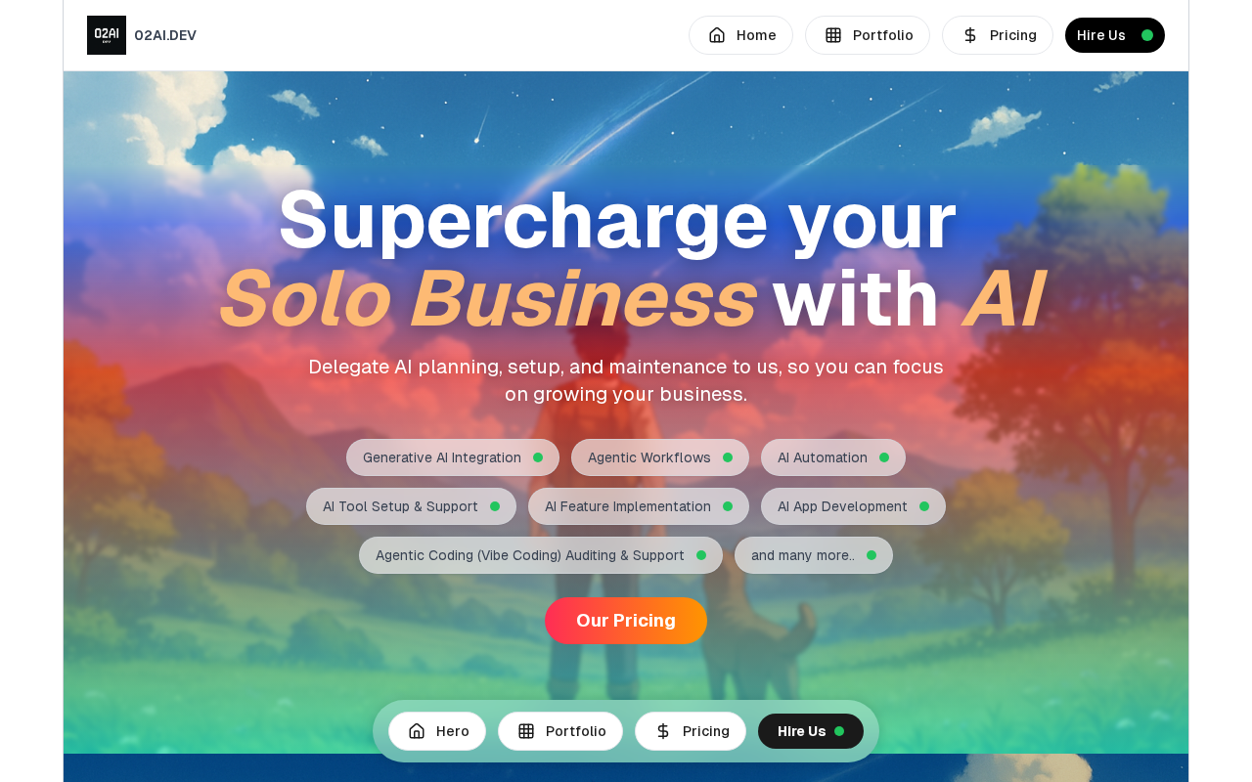Click the dollar icon in bottom Pricing button
The height and width of the screenshot is (782, 1252).
coord(663,731)
